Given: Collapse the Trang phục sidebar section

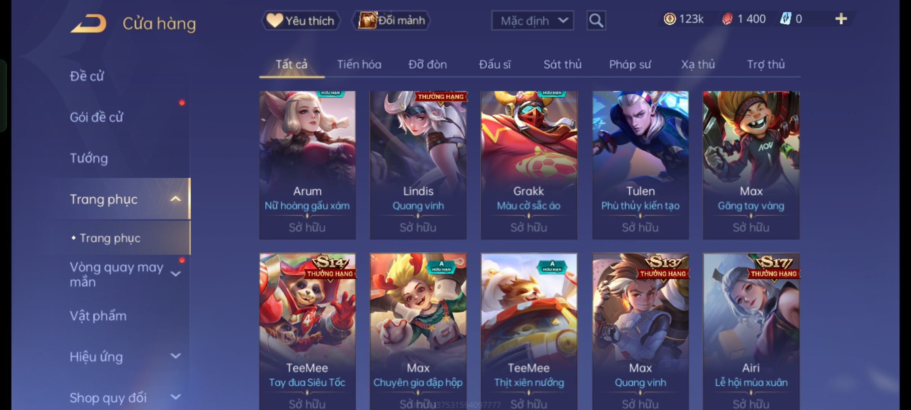Looking at the screenshot, I should pyautogui.click(x=175, y=199).
